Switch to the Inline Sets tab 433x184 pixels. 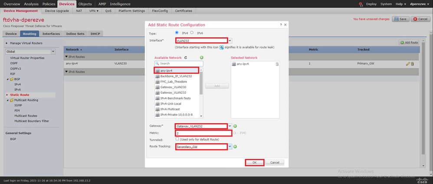coord(75,34)
